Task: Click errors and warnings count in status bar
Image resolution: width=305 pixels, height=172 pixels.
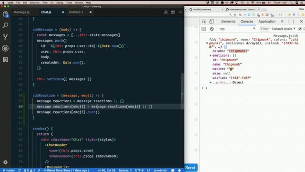Action: click(30, 170)
